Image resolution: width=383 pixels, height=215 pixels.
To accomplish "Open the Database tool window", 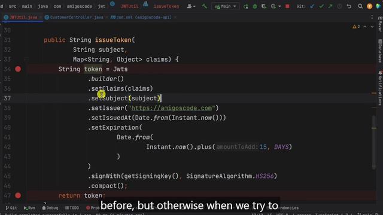I will [380, 51].
